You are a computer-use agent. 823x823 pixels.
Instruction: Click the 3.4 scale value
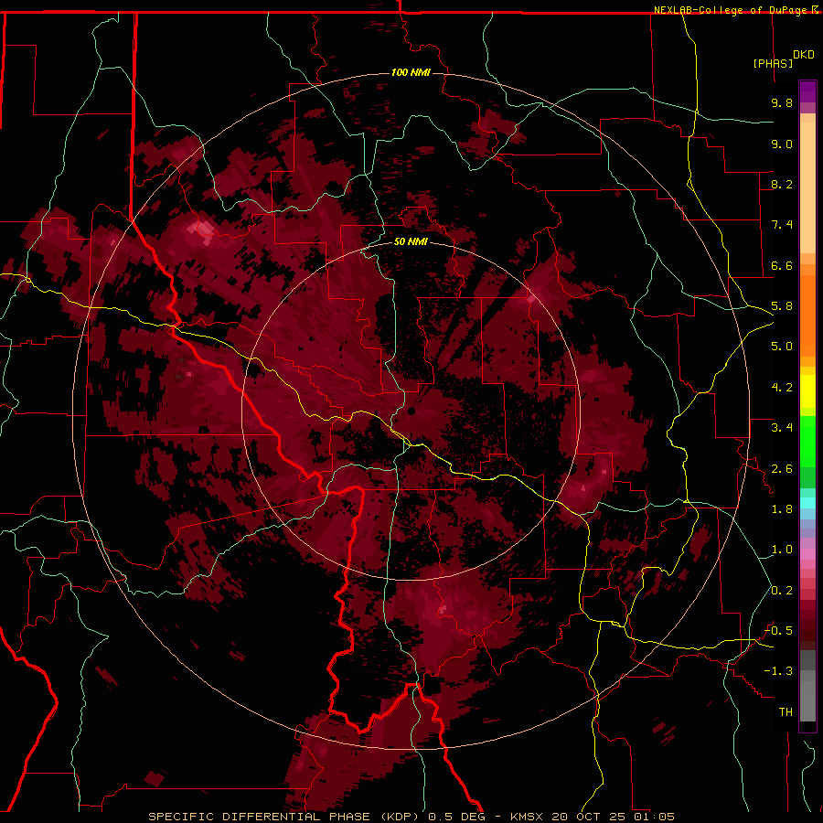coord(782,428)
